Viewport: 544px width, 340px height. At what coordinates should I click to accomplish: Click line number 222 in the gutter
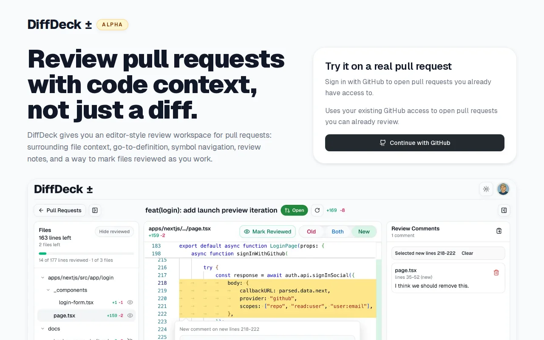click(162, 314)
